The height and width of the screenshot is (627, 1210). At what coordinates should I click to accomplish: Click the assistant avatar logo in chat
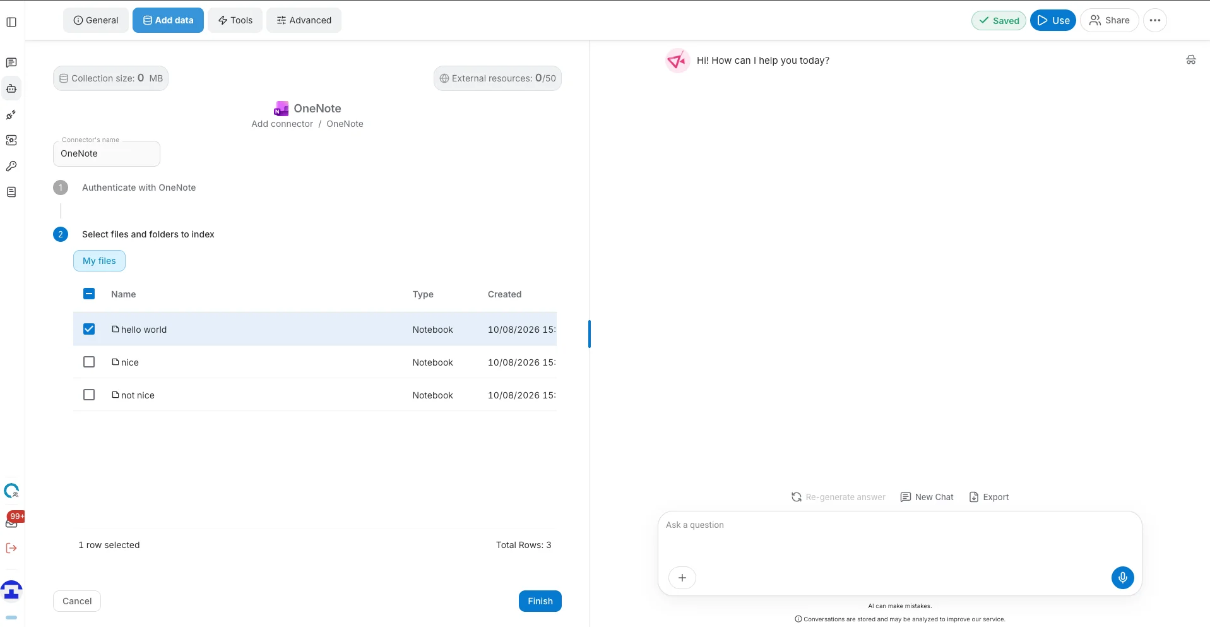pyautogui.click(x=678, y=61)
